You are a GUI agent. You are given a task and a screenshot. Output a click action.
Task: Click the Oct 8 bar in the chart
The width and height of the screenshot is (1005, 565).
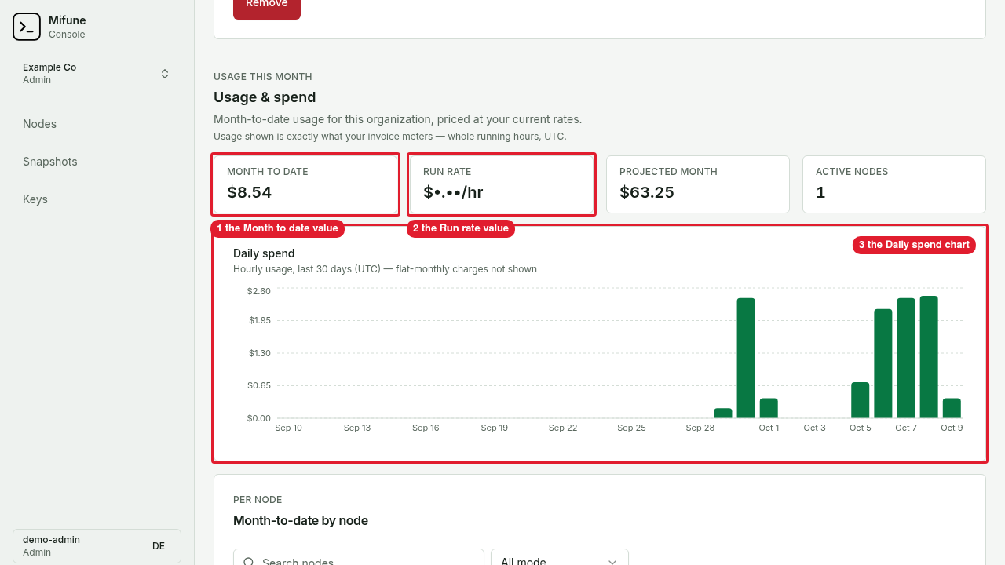[x=929, y=357]
